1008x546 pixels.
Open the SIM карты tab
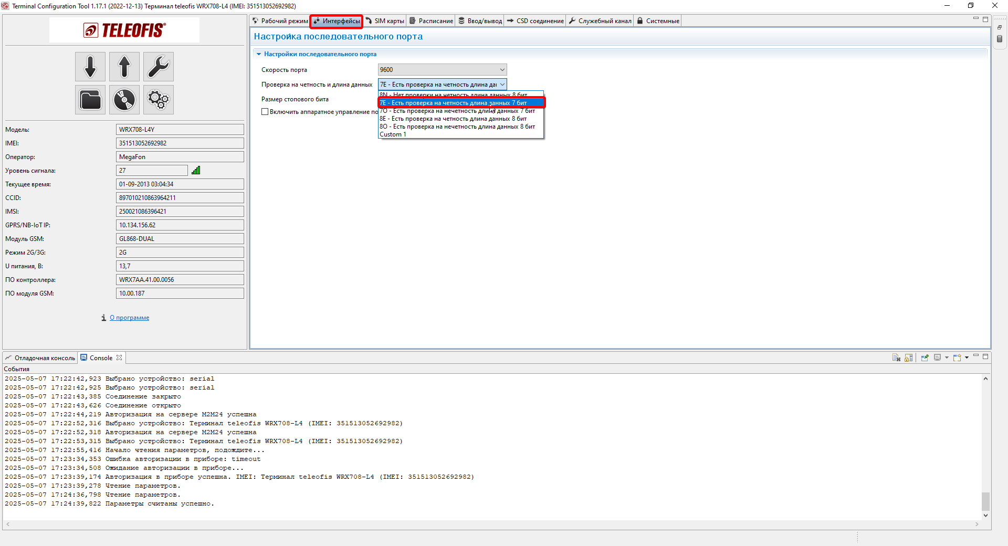pyautogui.click(x=385, y=21)
